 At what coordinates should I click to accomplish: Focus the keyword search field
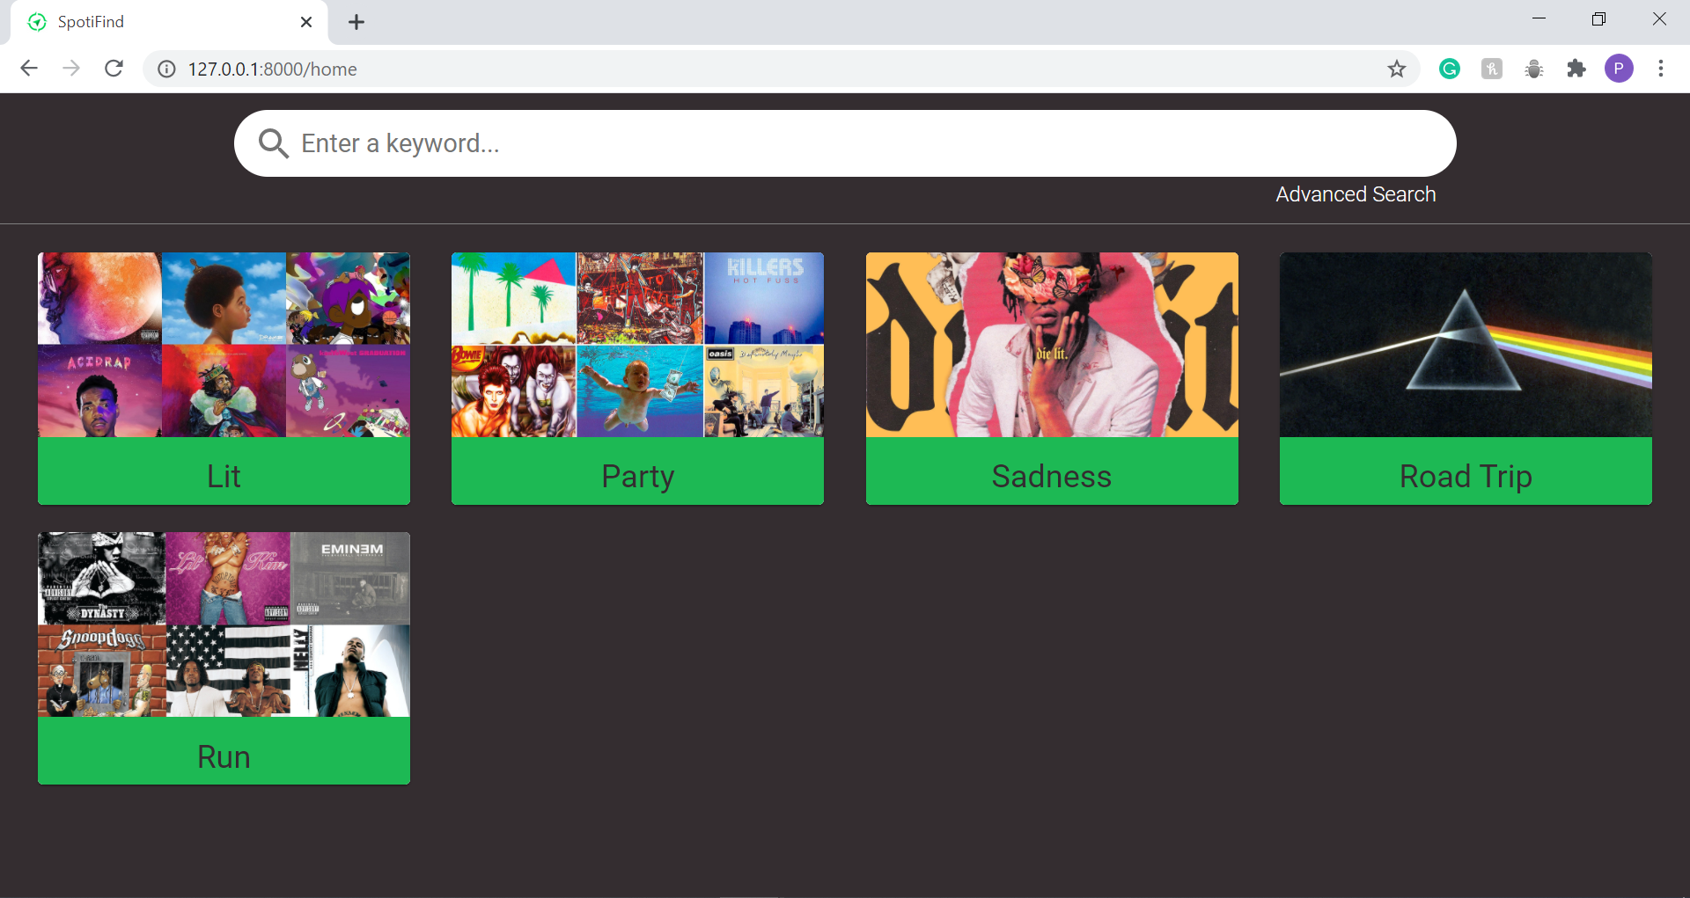coord(845,143)
